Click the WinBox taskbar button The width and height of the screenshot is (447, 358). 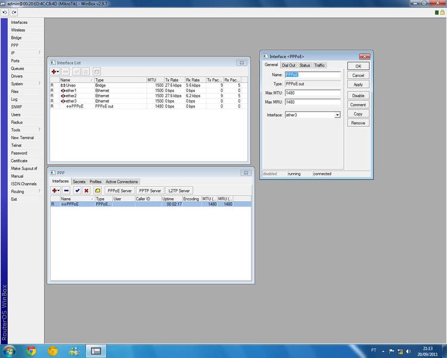click(96, 351)
